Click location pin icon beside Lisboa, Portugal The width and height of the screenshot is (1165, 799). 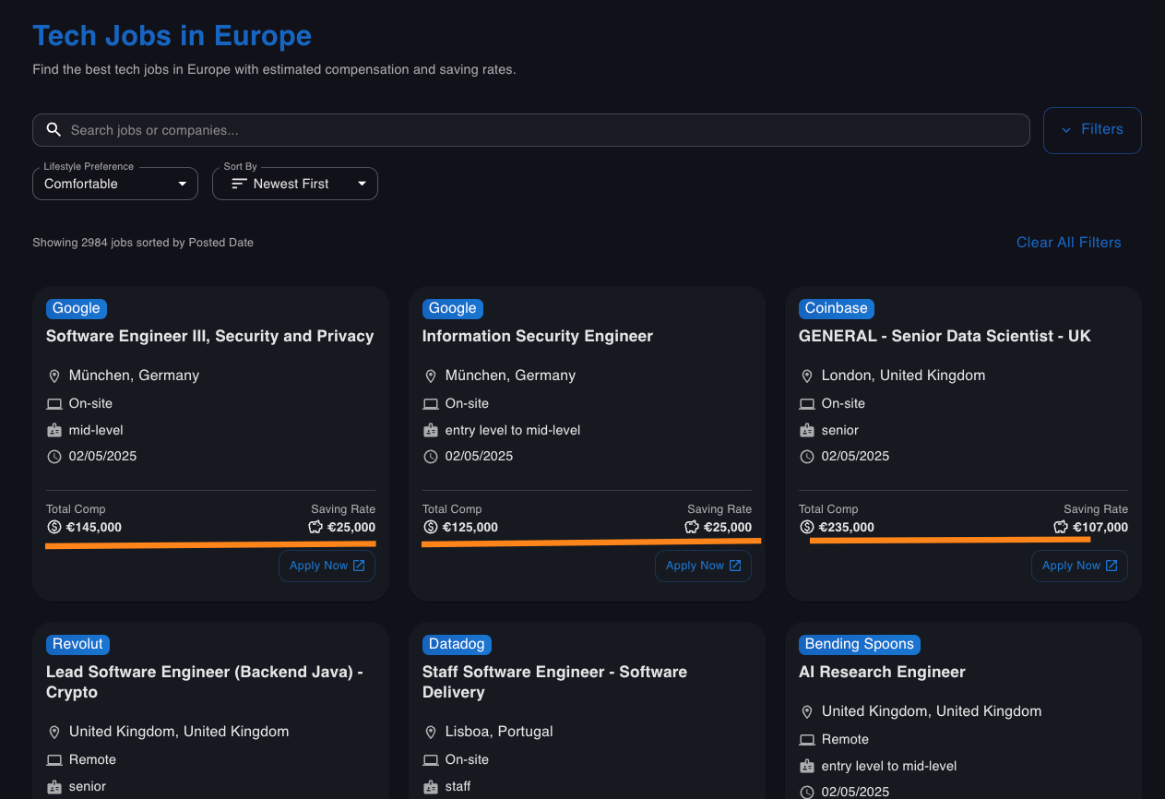click(x=431, y=733)
